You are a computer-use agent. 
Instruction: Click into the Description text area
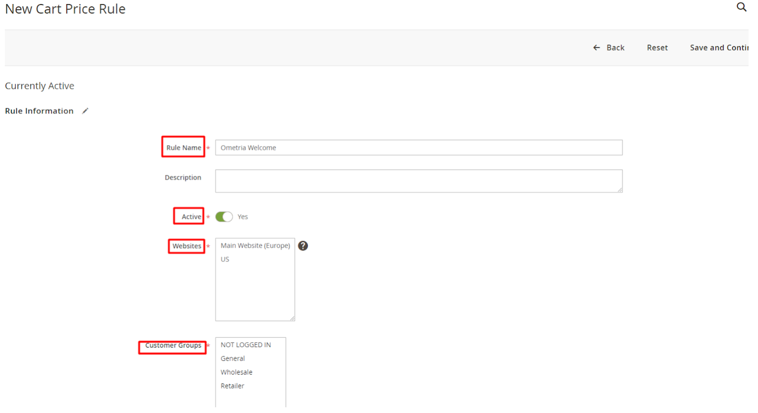click(418, 181)
